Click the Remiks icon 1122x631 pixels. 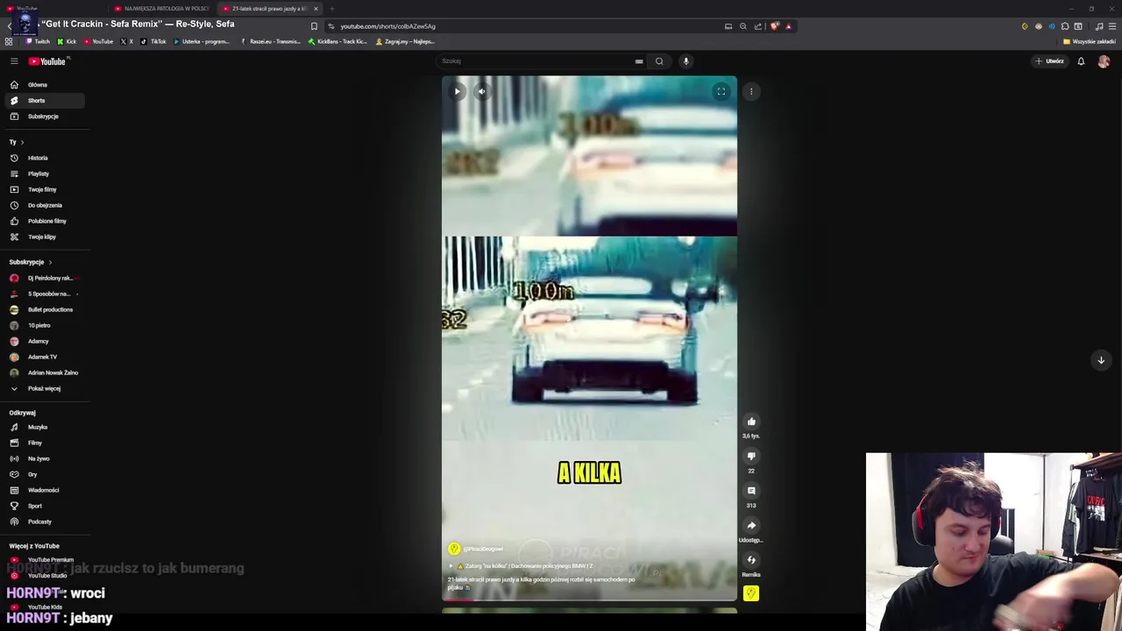coord(751,560)
